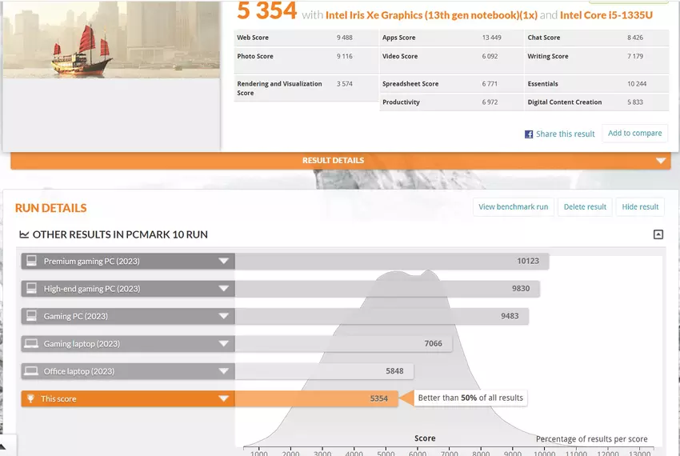Click the junk boat benchmark thumbnail image
The height and width of the screenshot is (456, 680).
[110, 40]
